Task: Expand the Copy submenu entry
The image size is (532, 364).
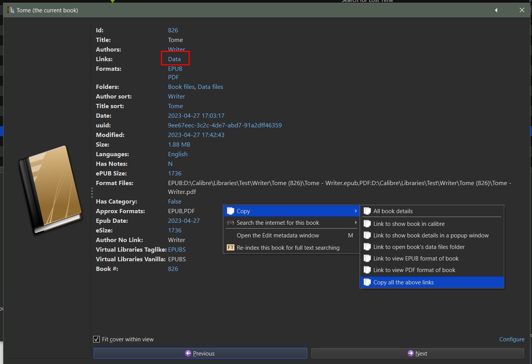Action: (291, 211)
